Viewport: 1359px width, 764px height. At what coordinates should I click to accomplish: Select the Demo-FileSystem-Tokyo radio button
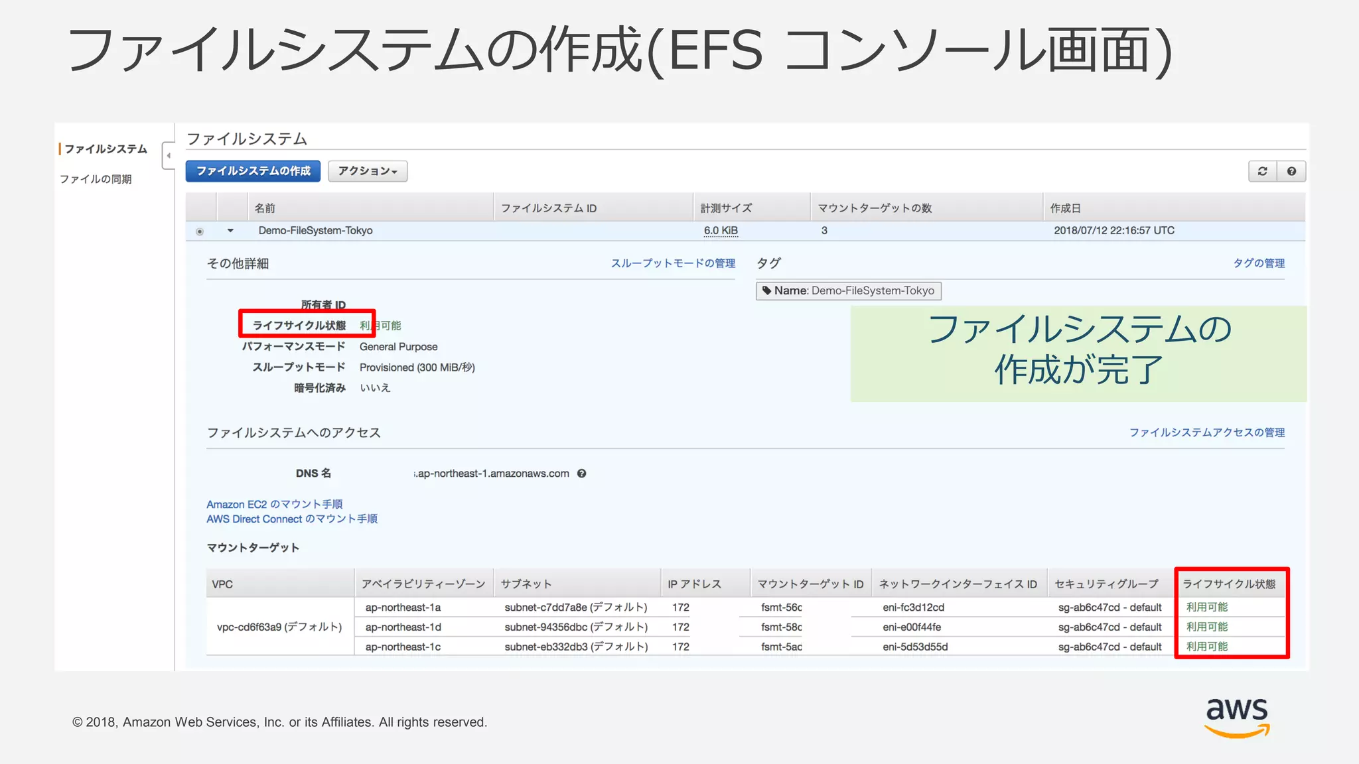coord(200,231)
